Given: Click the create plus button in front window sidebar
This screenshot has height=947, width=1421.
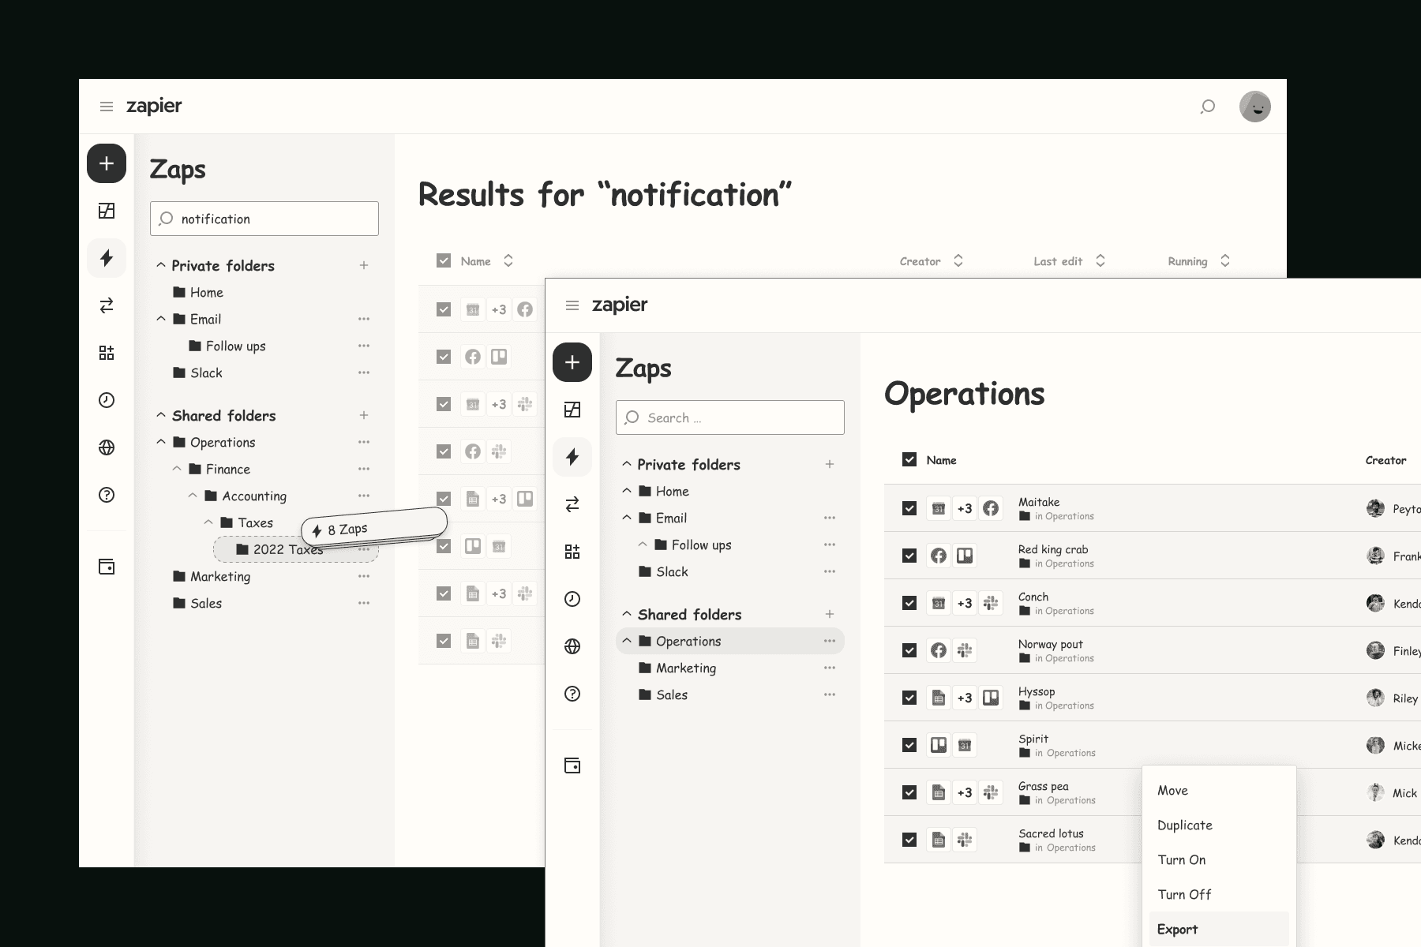Looking at the screenshot, I should tap(572, 362).
